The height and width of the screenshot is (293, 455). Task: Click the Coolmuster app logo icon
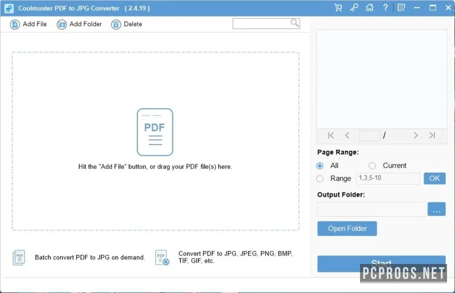(x=9, y=8)
